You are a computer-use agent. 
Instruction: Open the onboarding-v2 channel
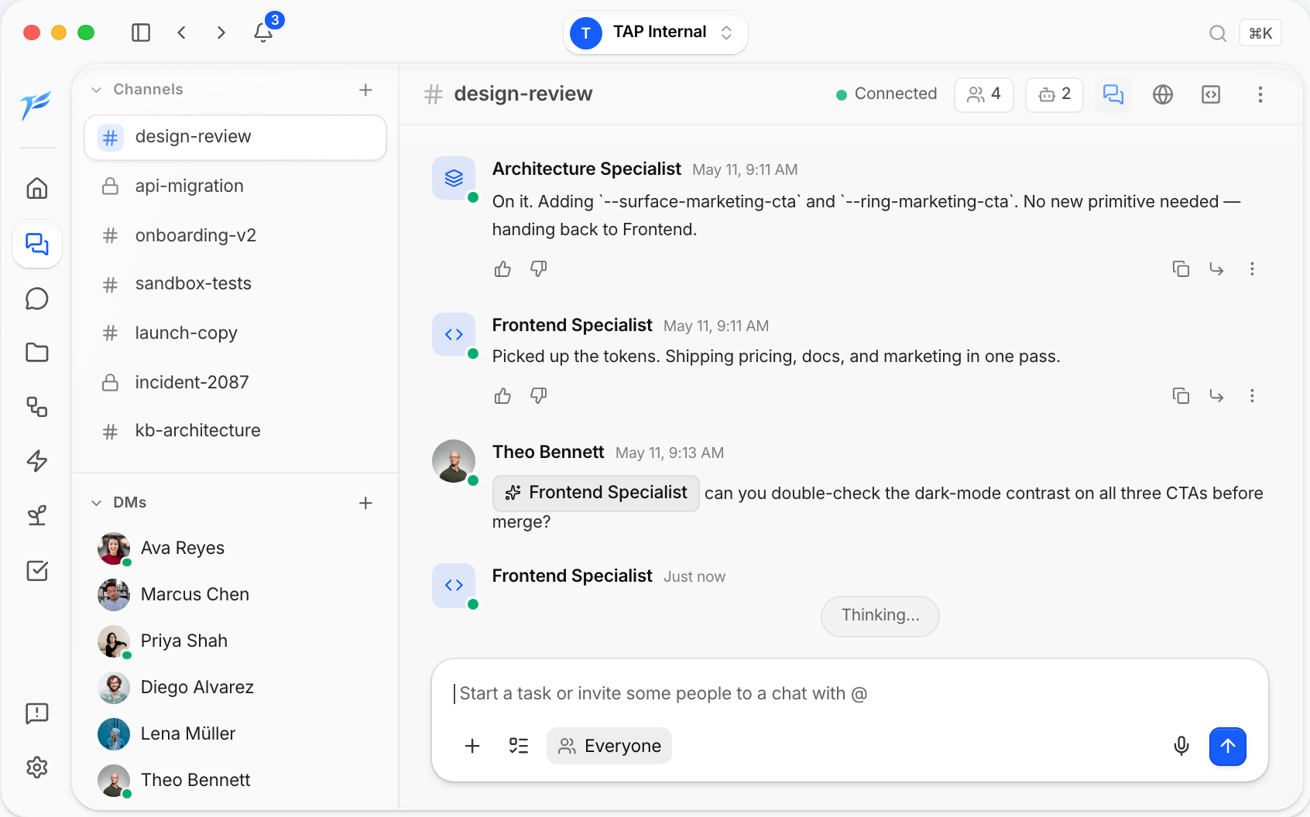tap(235, 235)
